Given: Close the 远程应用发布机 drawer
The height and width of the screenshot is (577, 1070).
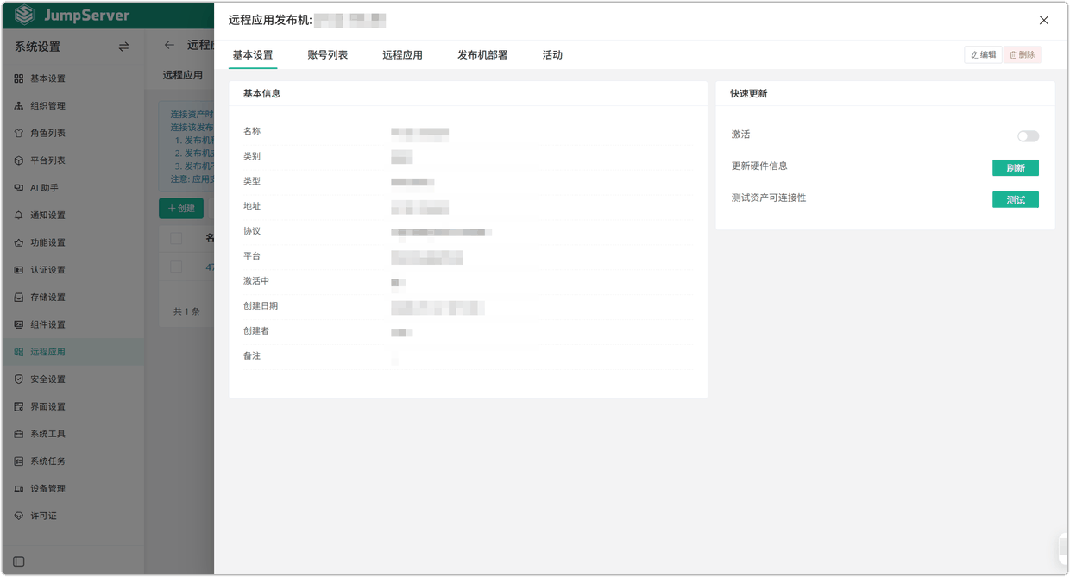Looking at the screenshot, I should (1044, 20).
